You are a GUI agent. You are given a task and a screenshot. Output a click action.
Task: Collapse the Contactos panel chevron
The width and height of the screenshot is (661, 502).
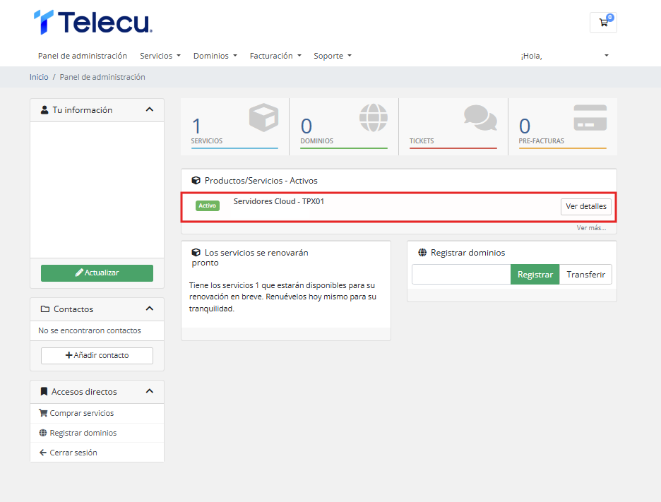click(149, 309)
